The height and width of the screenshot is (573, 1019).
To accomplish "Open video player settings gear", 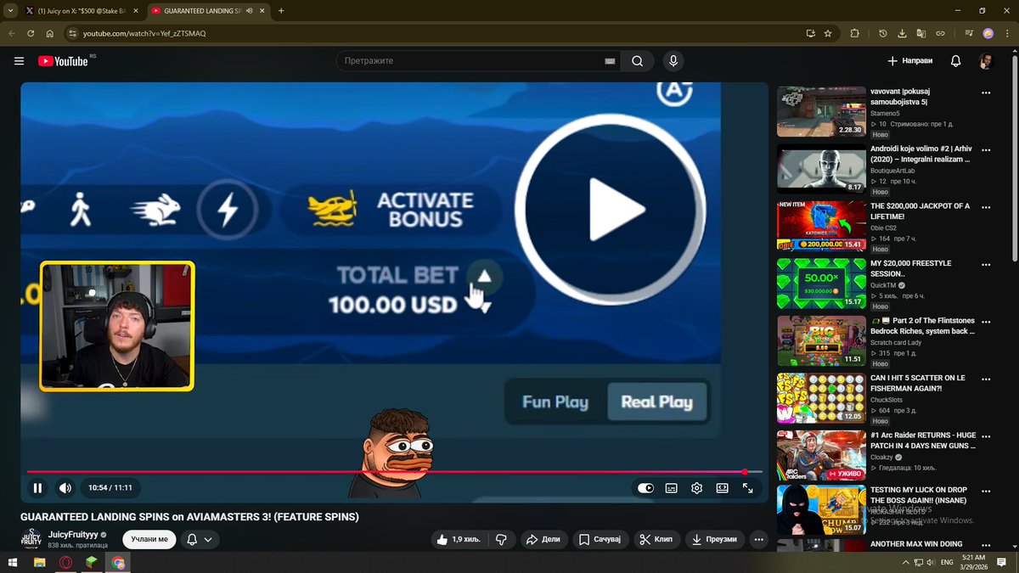I will (x=697, y=488).
